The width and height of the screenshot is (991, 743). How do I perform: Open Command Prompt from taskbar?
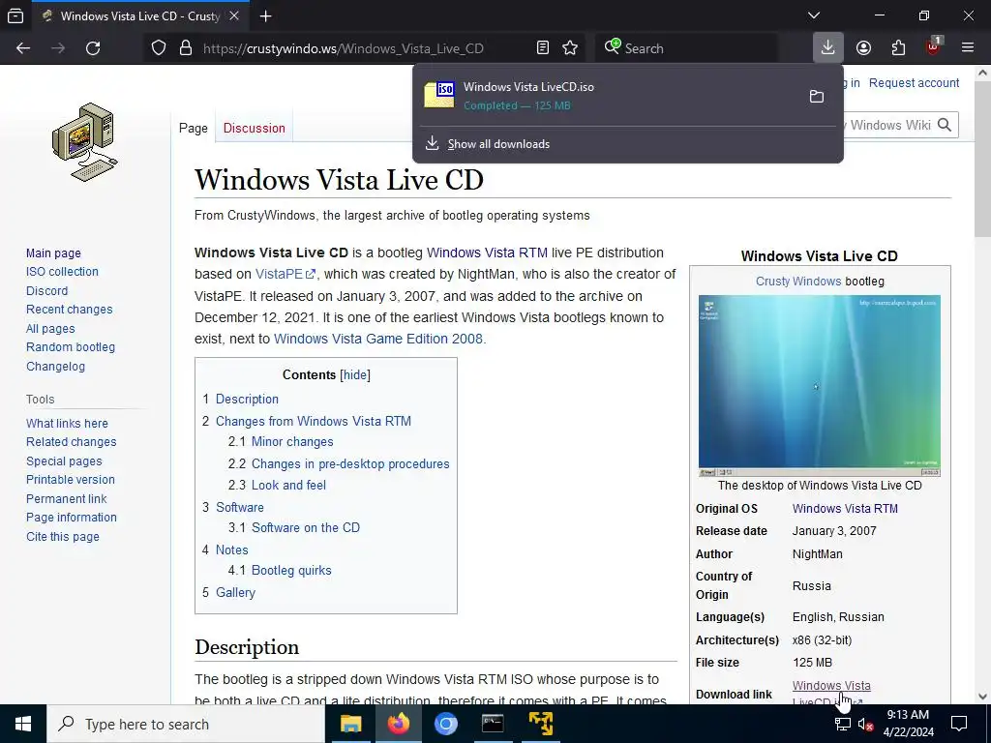(x=493, y=724)
